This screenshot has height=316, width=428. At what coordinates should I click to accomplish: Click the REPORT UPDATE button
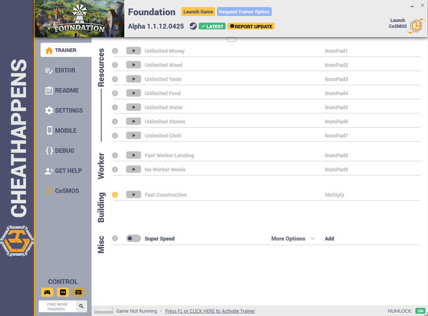tap(251, 27)
